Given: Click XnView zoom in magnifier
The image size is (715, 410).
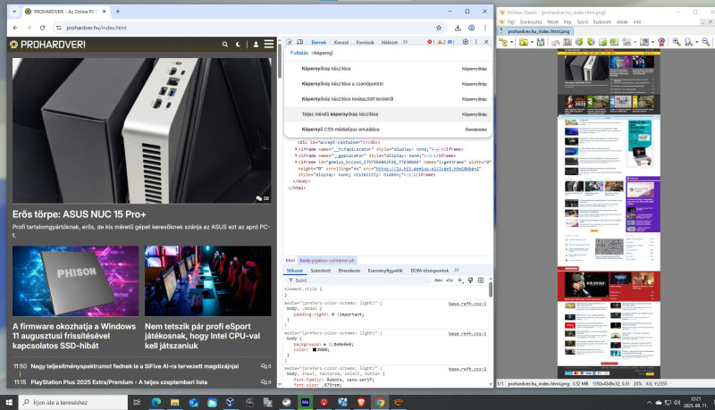Looking at the screenshot, I should (x=677, y=42).
